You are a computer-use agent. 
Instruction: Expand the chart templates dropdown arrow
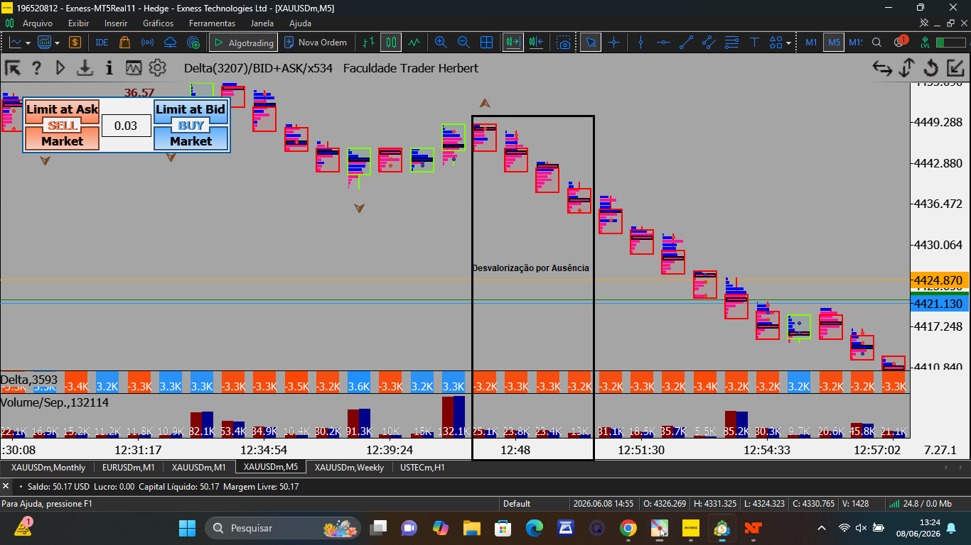pos(57,43)
